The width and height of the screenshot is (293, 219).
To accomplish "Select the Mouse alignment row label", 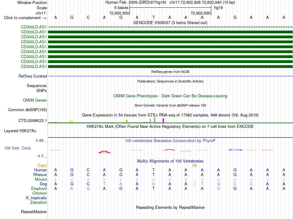I will click(41, 179).
